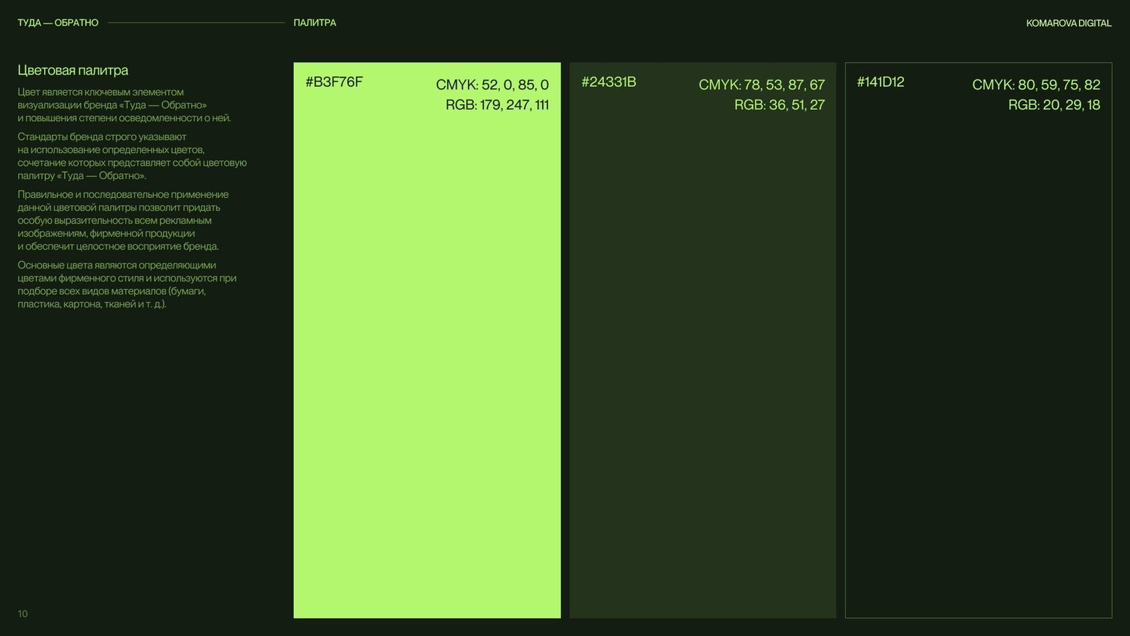Select the #141D12 hex label
The image size is (1130, 636).
point(880,82)
